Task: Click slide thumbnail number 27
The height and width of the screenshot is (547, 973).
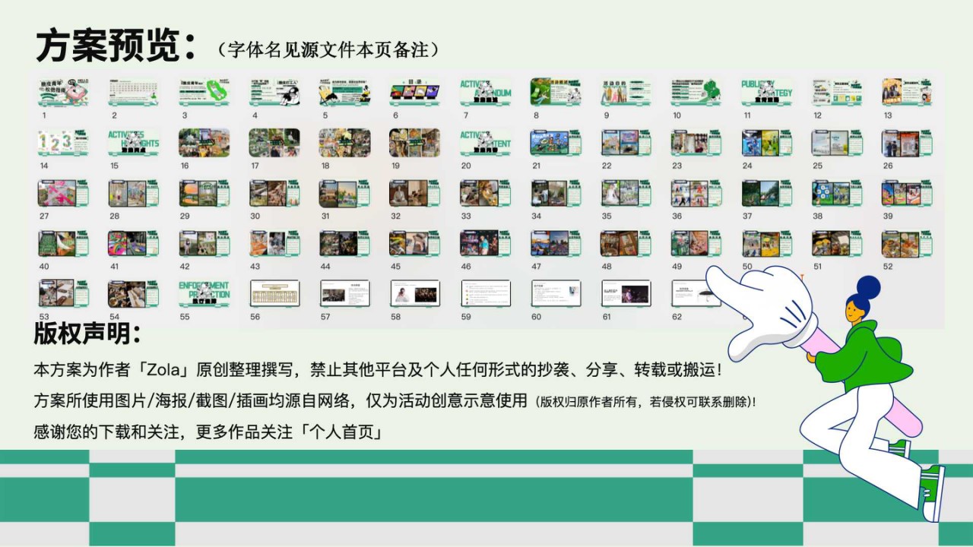Action: tap(63, 193)
